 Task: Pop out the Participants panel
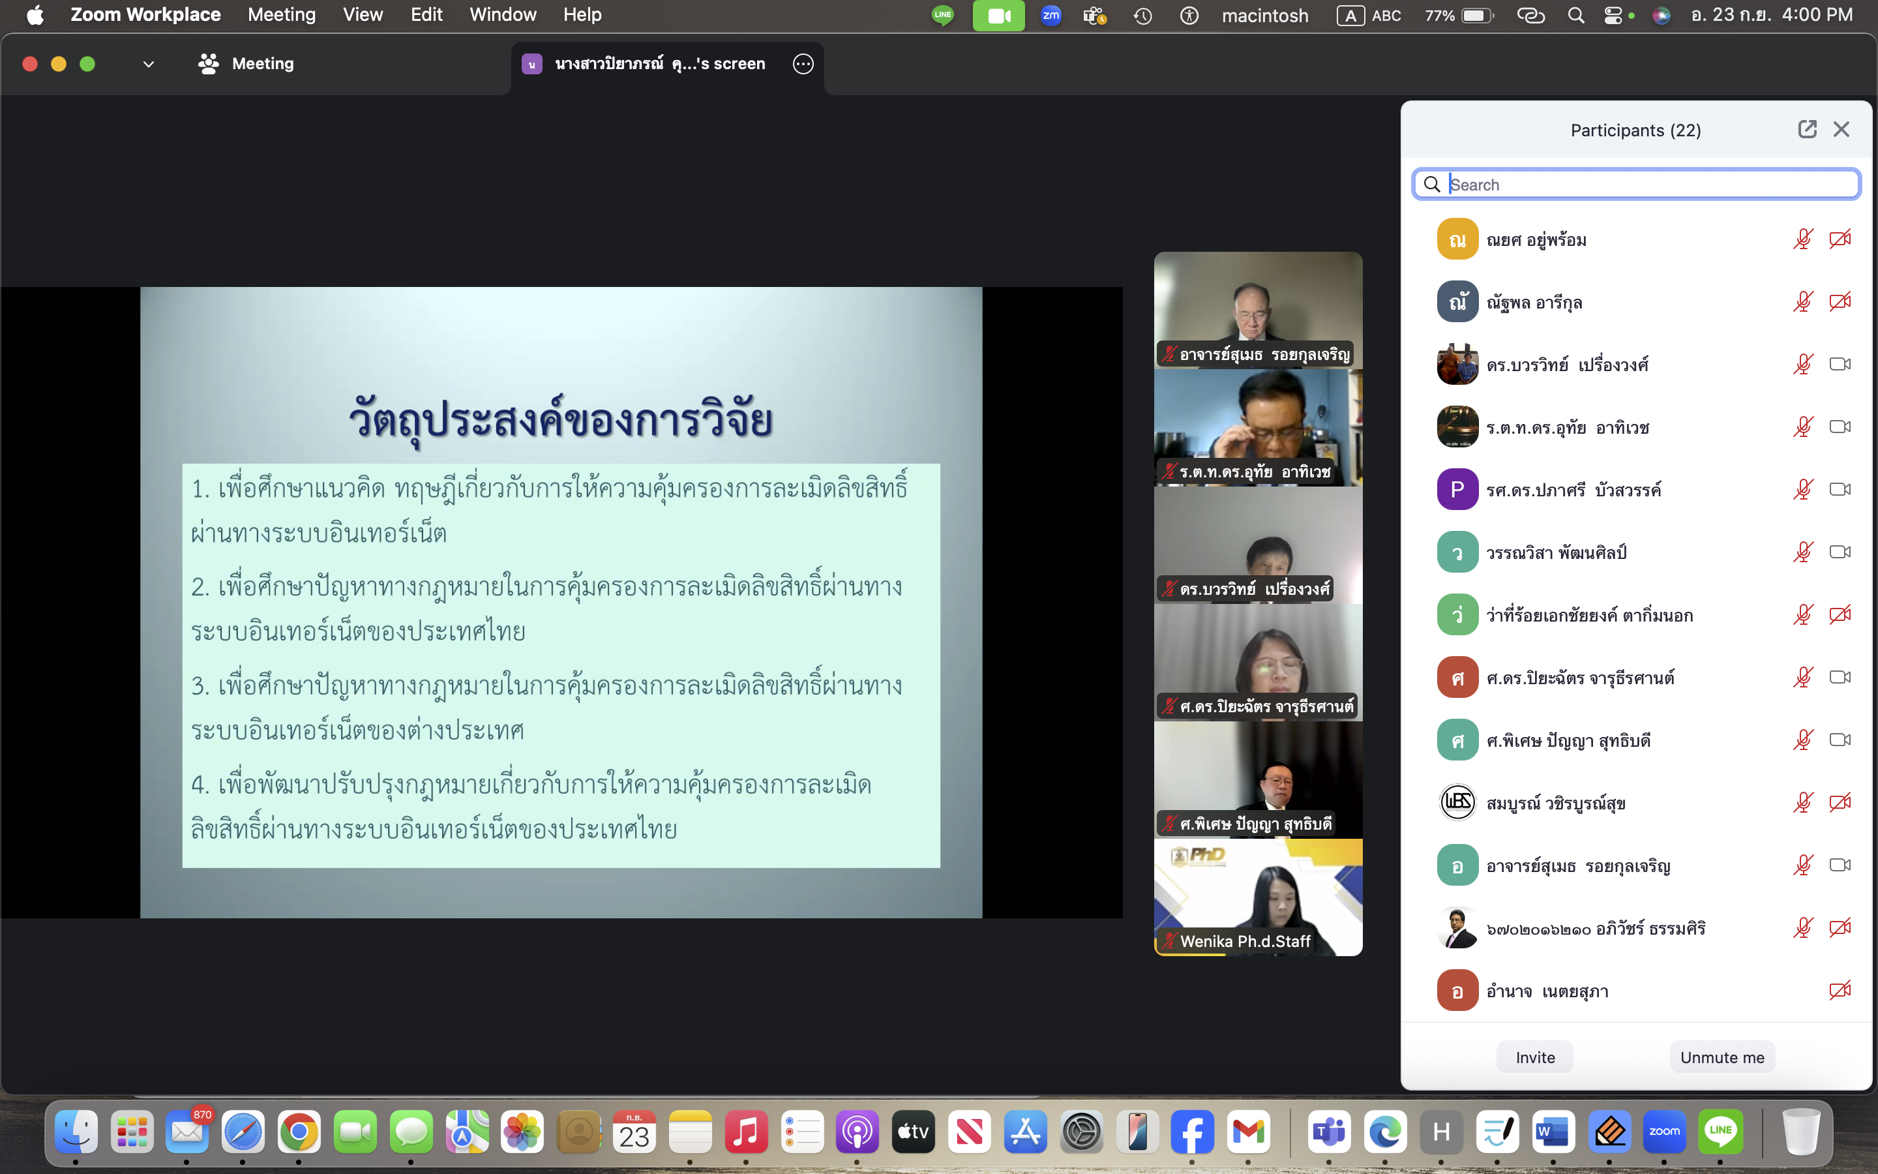1807,130
